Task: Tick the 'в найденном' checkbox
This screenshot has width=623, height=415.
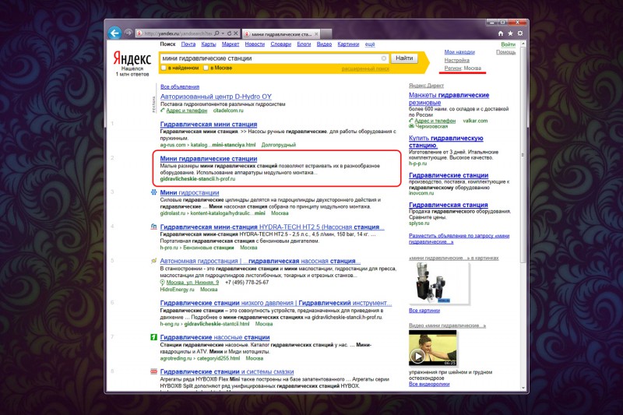Action: pyautogui.click(x=164, y=68)
